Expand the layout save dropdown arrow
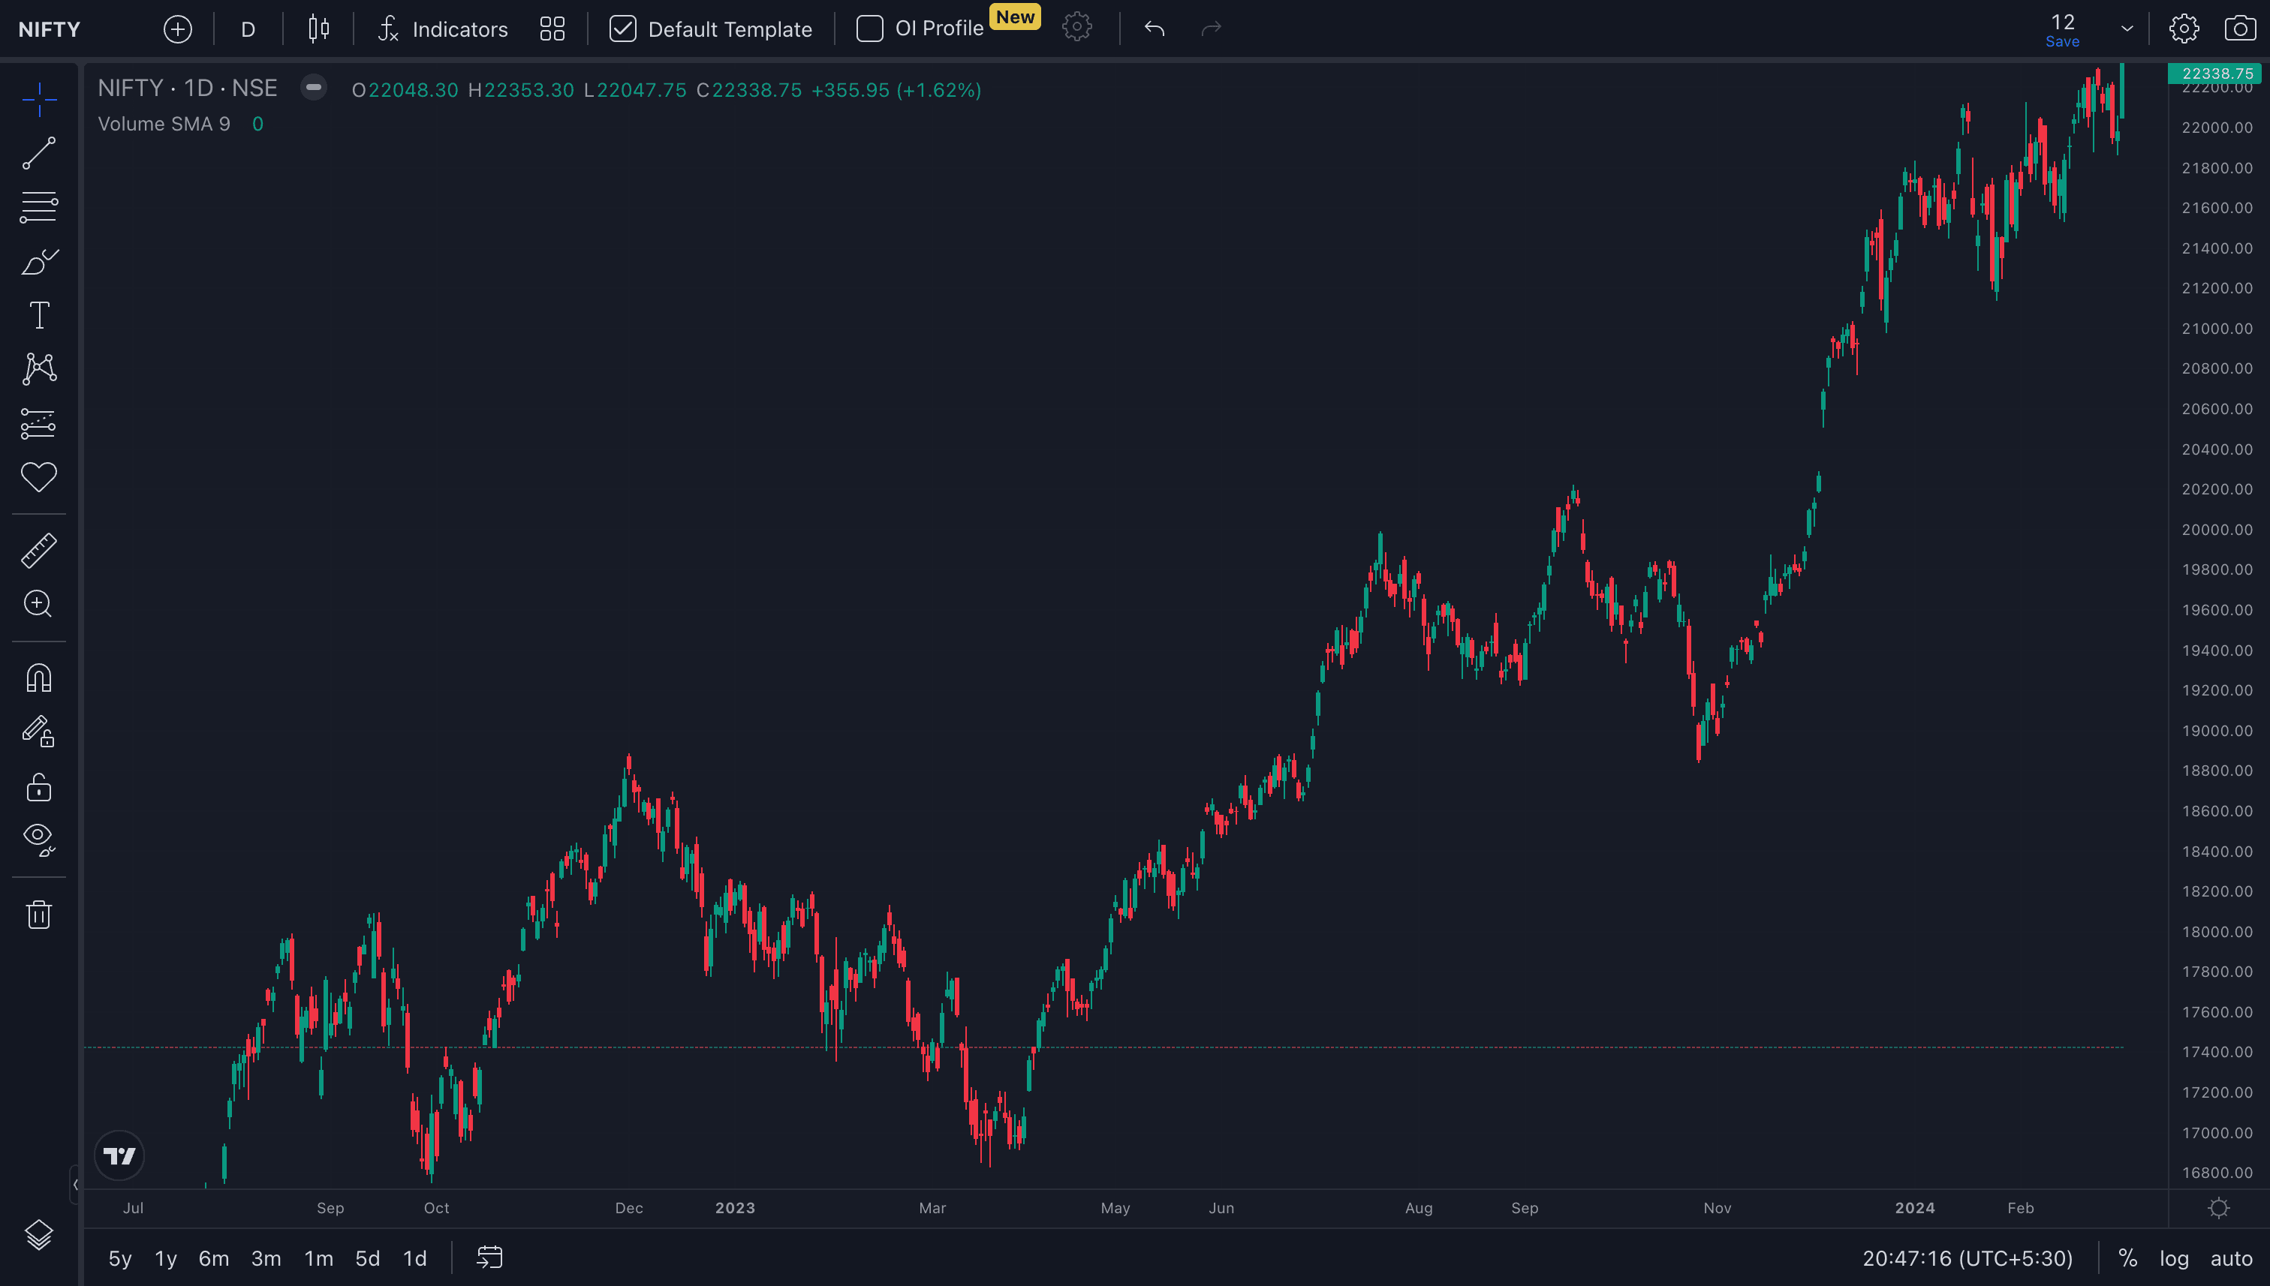2270x1286 pixels. click(2127, 29)
